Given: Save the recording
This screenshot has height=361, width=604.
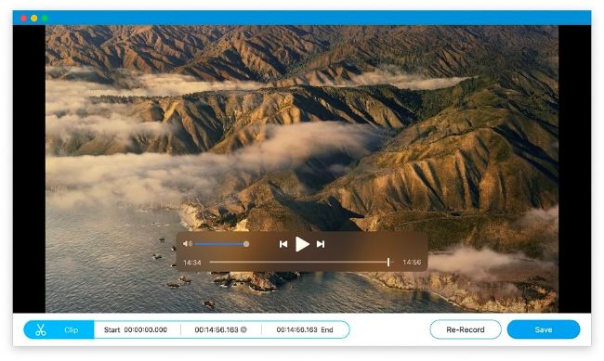Looking at the screenshot, I should tap(544, 329).
